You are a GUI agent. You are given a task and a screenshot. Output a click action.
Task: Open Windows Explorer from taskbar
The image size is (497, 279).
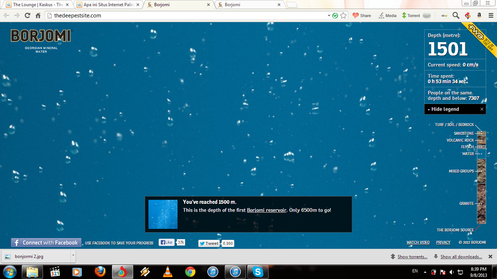point(32,272)
